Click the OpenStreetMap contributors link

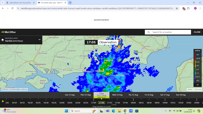point(18,89)
